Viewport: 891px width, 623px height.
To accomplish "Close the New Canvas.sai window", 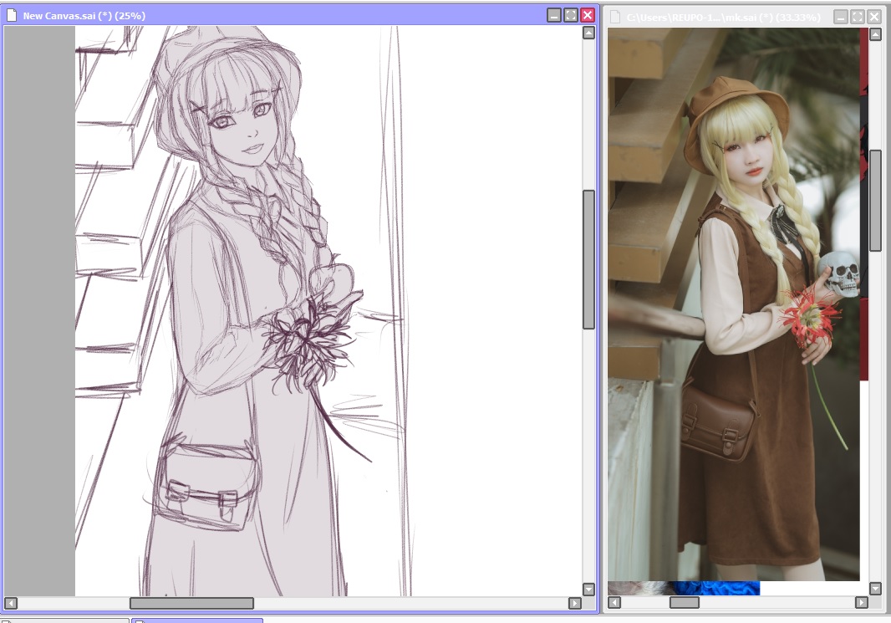I will pyautogui.click(x=588, y=15).
